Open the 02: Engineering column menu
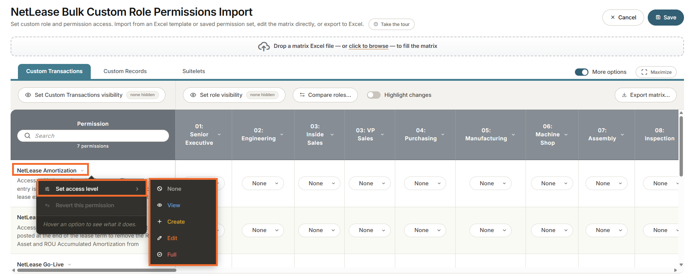The height and width of the screenshot is (277, 688). (x=282, y=134)
